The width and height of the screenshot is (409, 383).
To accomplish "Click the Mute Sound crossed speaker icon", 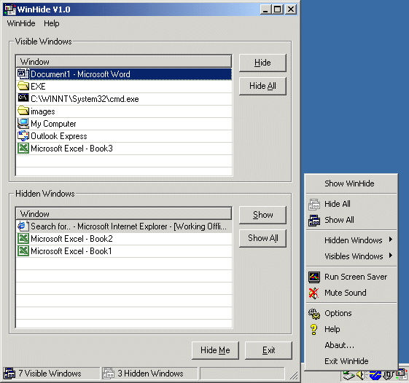I will [x=313, y=293].
